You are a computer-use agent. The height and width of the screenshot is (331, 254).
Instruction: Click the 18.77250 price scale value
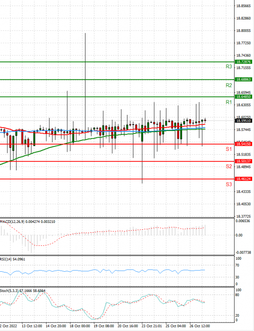pyautogui.click(x=243, y=43)
